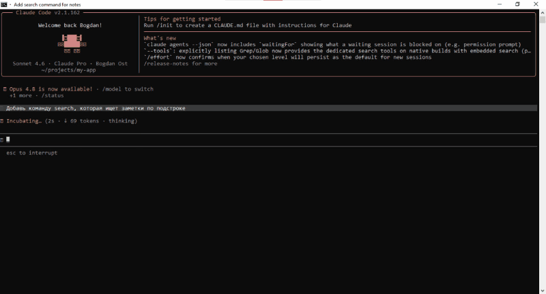The image size is (546, 294).
Task: Click the '--tools' release note line
Action: click(x=337, y=50)
